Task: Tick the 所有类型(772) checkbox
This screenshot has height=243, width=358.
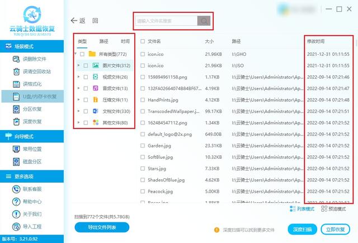Action: click(82, 54)
